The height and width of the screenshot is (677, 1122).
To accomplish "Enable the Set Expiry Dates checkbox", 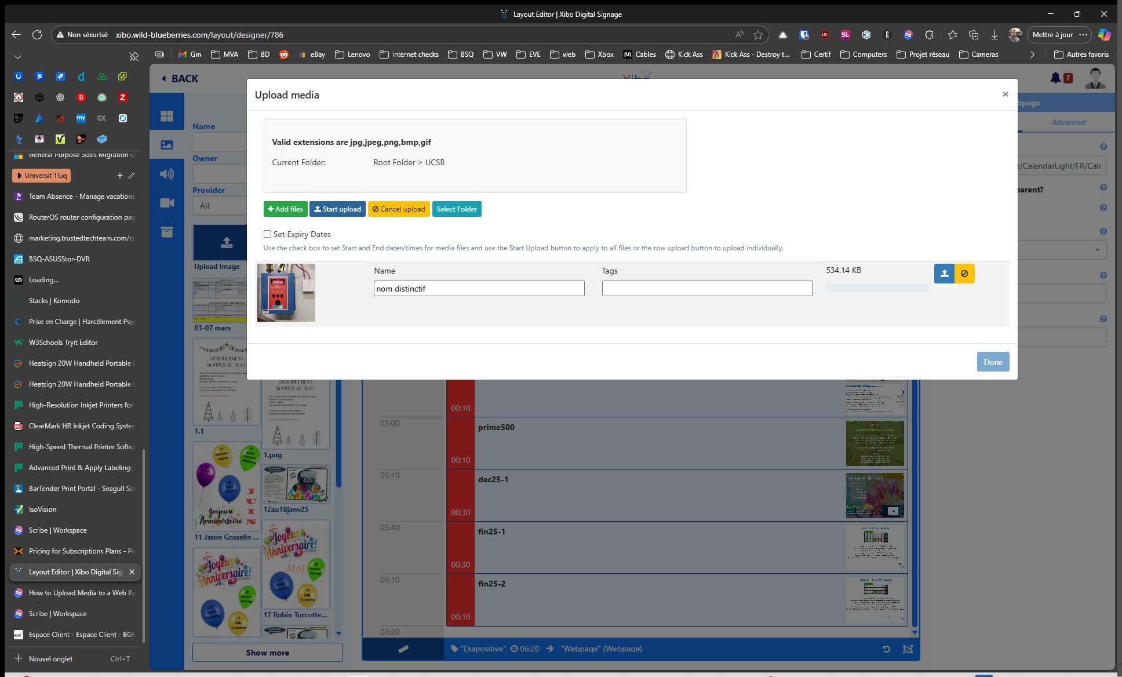I will [267, 234].
